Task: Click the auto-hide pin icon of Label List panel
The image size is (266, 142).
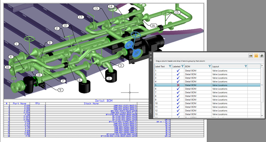Action: (151, 57)
